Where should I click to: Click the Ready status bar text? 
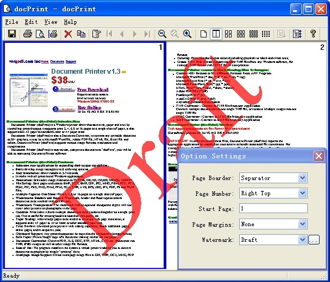[11, 275]
